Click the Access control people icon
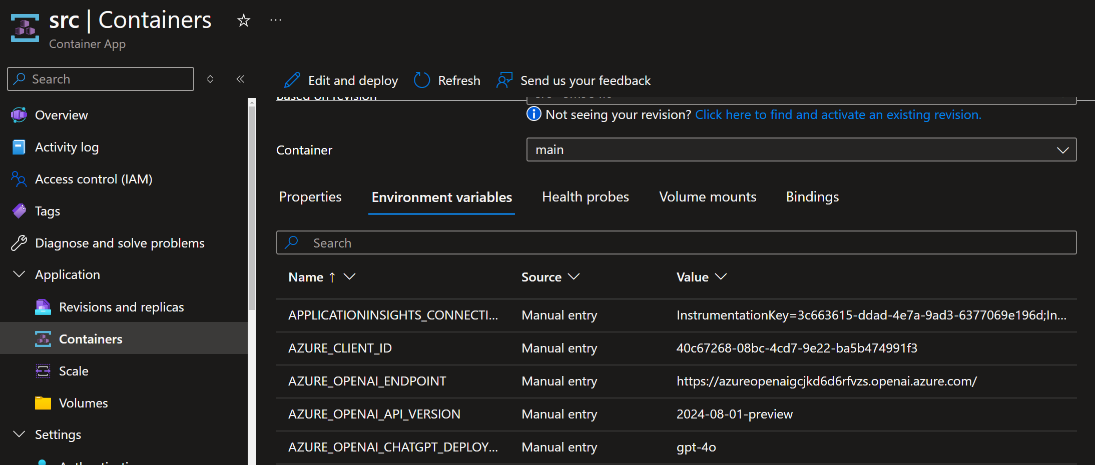The image size is (1095, 465). point(19,179)
